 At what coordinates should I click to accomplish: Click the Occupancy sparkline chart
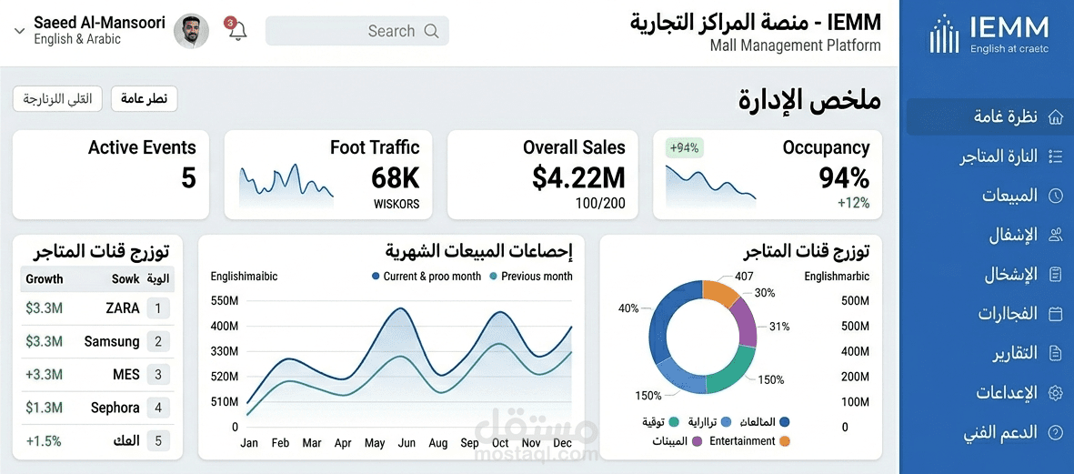711,186
